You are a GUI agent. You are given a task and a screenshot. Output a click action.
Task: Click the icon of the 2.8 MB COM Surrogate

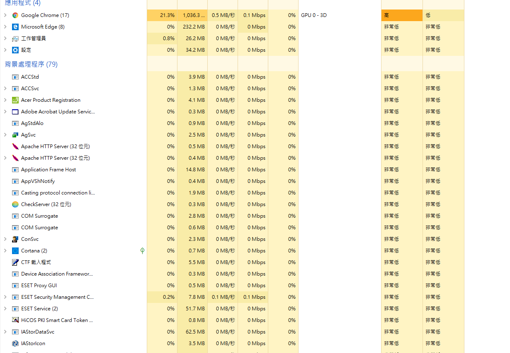[x=15, y=216]
